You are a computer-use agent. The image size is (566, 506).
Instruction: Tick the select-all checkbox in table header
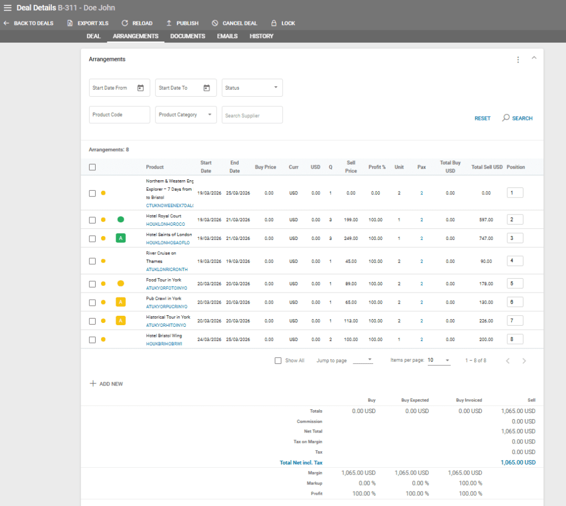click(92, 167)
